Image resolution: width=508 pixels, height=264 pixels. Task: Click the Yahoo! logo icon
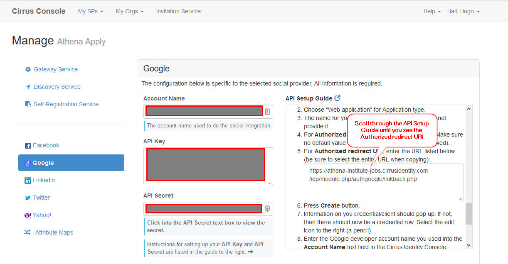pos(28,215)
